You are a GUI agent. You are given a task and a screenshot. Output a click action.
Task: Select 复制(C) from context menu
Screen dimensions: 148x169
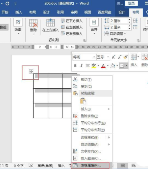pos(92,87)
